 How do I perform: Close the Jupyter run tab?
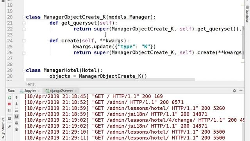(x=39, y=91)
